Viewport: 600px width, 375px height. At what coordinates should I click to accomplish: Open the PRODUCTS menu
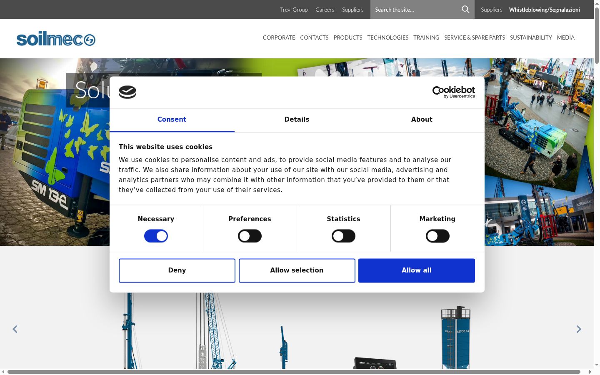pyautogui.click(x=347, y=37)
